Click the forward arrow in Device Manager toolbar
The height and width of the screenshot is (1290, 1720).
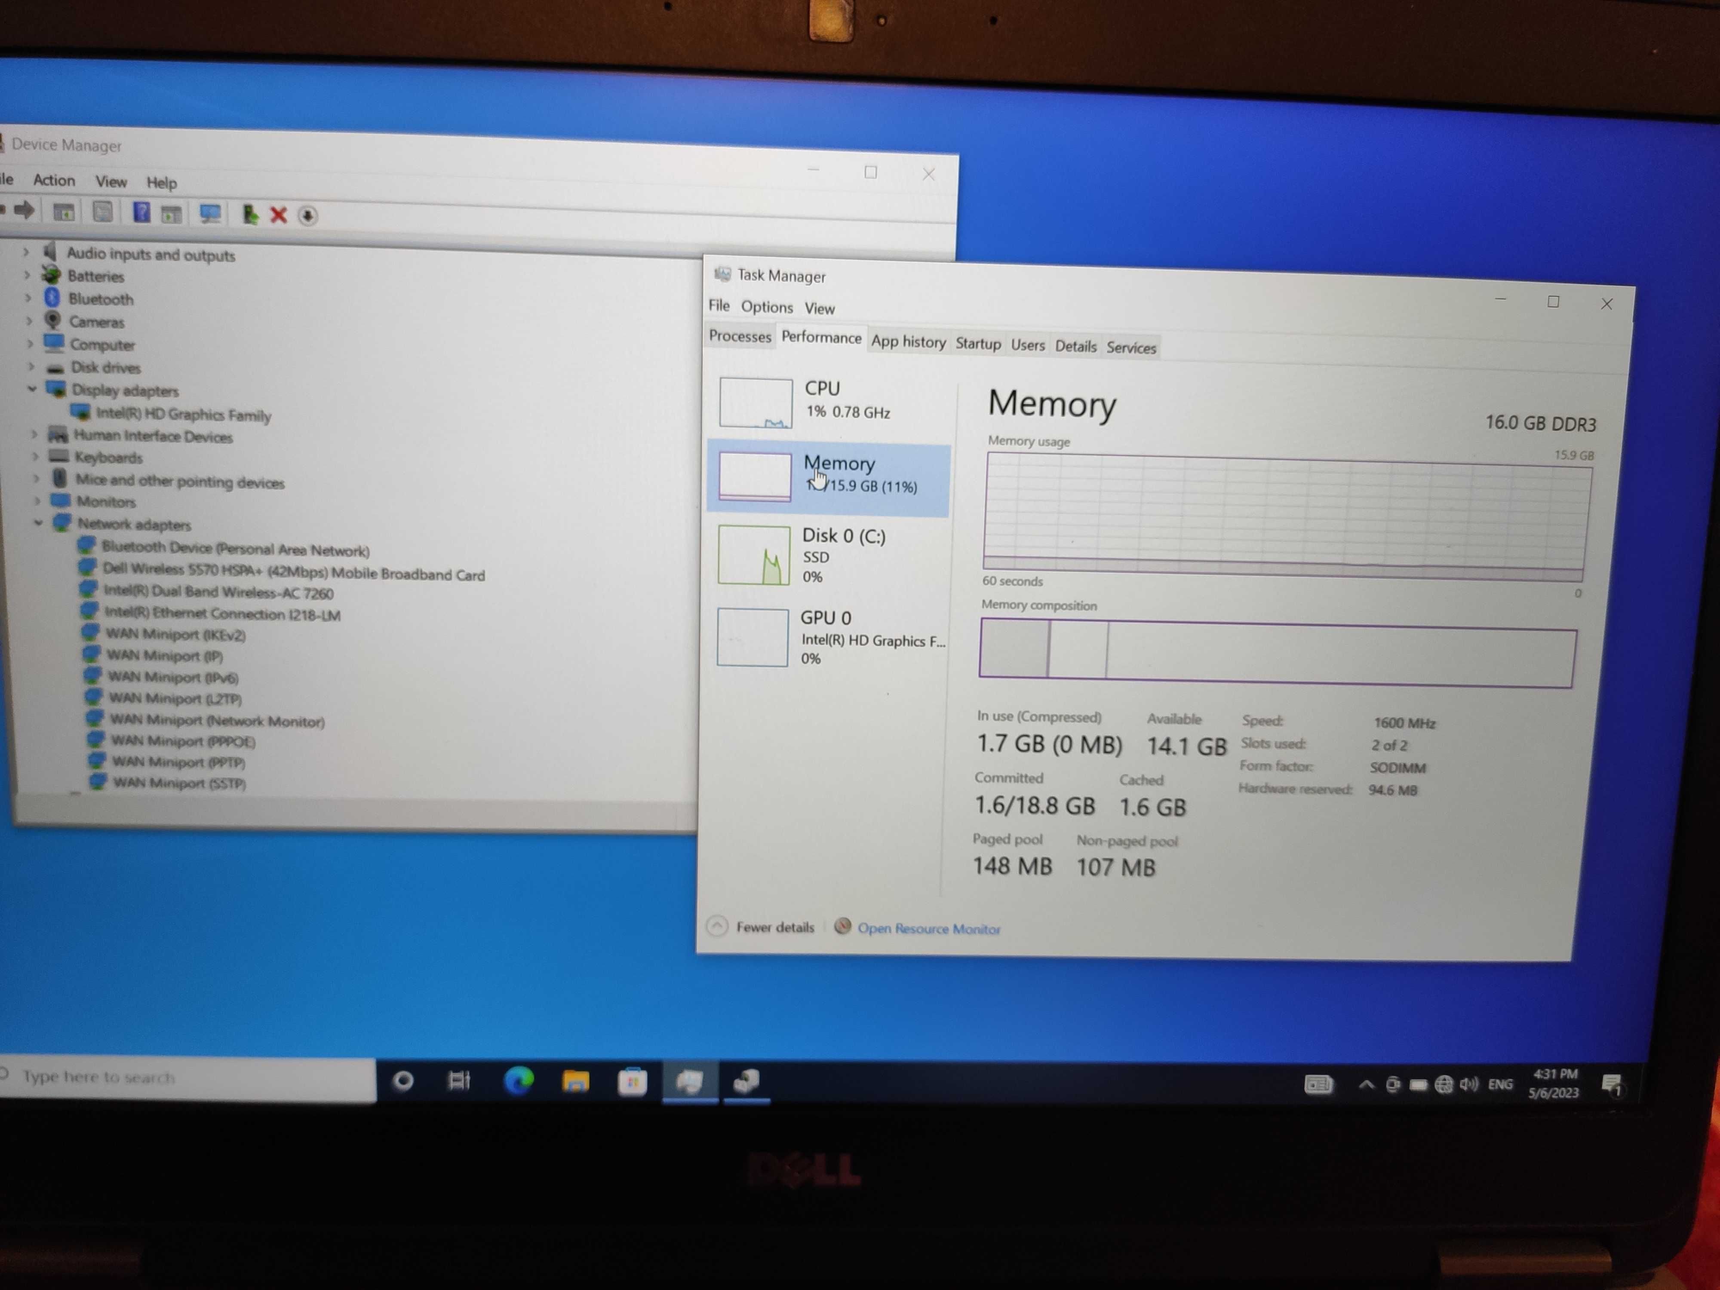(25, 210)
